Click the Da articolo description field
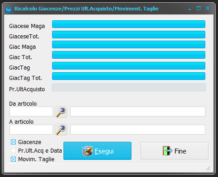The image size is (218, 177). pos(138,112)
